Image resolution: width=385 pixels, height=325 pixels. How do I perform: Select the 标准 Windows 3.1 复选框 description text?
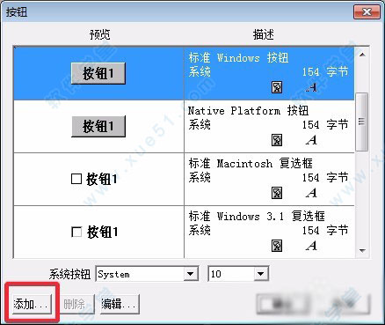click(257, 216)
